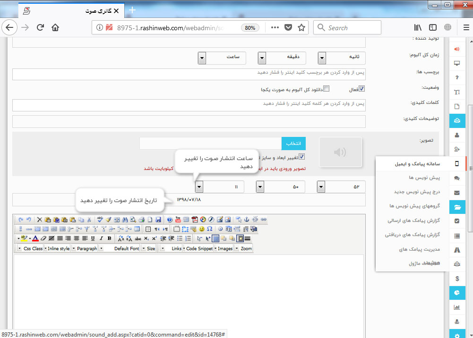Bookmark this page with the star icon

point(301,28)
